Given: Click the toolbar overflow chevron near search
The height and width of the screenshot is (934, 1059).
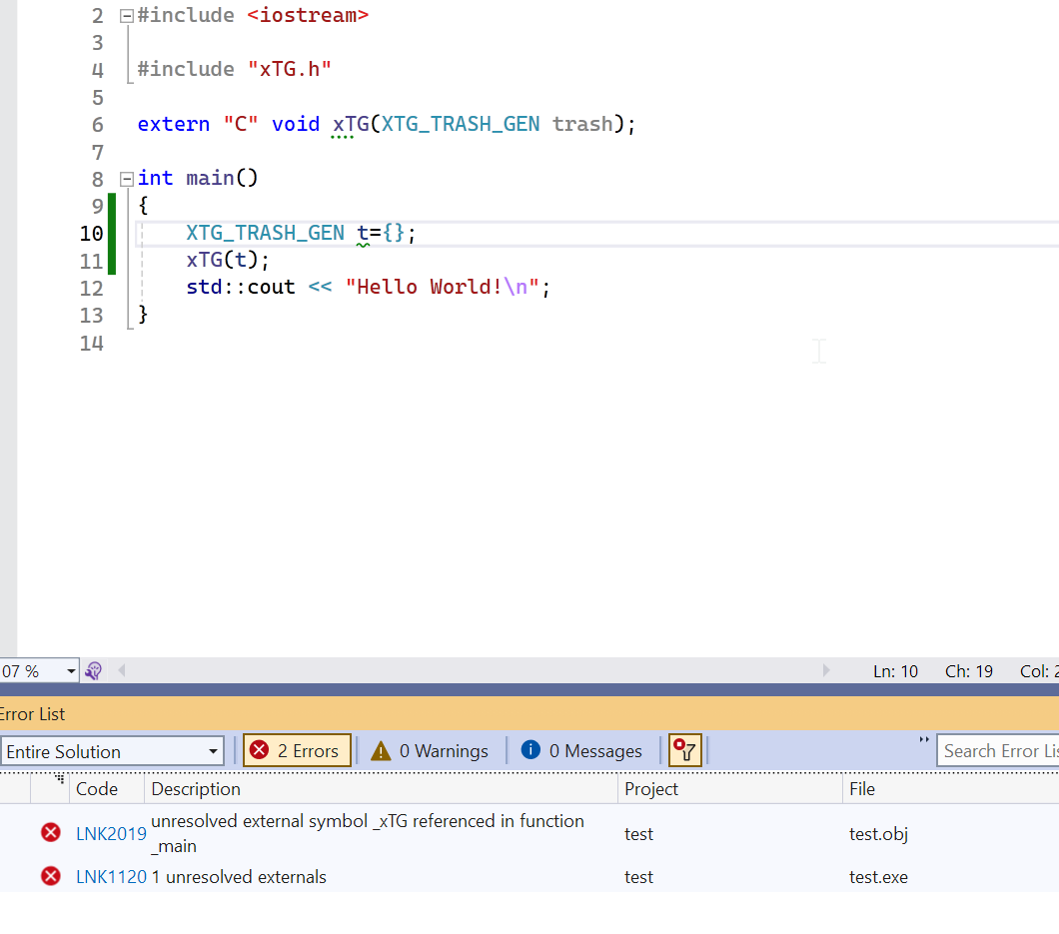Looking at the screenshot, I should [923, 740].
